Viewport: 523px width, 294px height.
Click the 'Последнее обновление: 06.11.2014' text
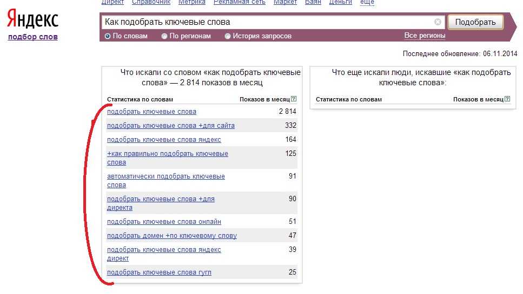pyautogui.click(x=460, y=53)
